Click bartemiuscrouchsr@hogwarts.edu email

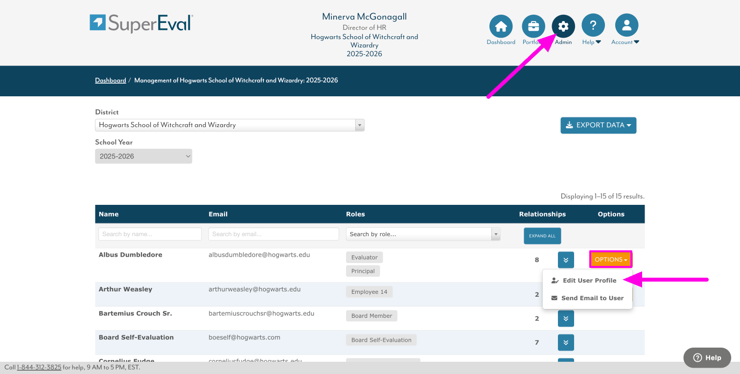click(261, 313)
